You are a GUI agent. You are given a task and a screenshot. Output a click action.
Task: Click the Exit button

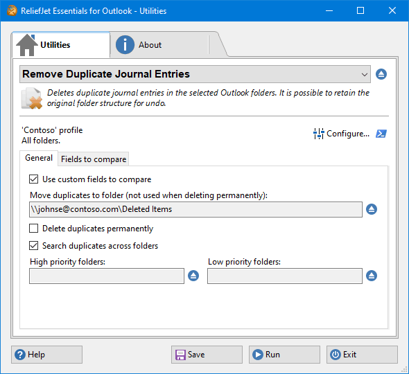(x=362, y=355)
